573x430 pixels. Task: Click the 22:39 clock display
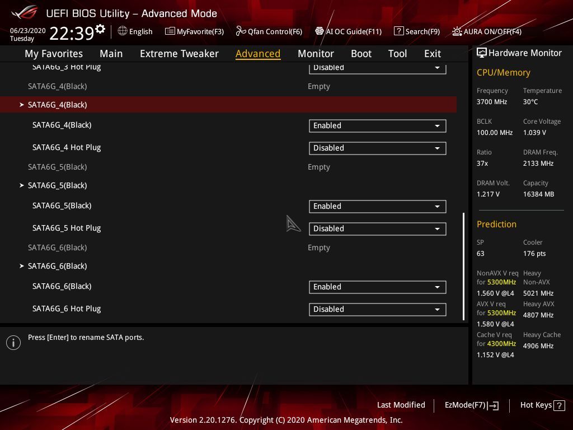[x=72, y=33]
